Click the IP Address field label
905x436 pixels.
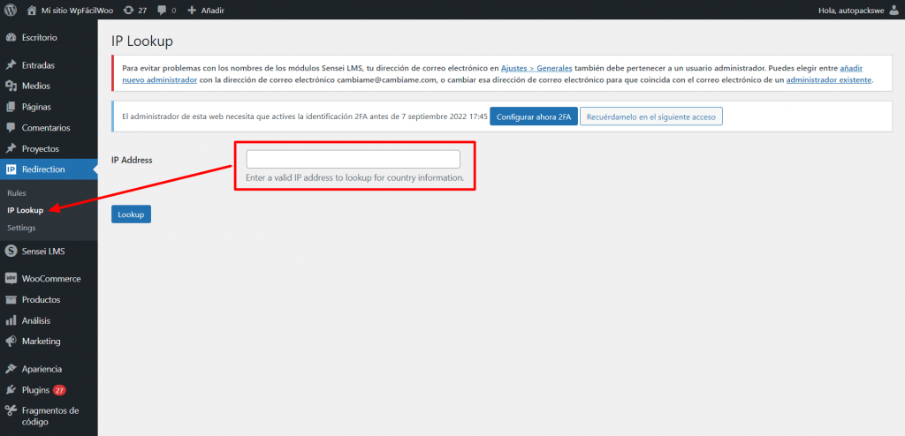[133, 160]
